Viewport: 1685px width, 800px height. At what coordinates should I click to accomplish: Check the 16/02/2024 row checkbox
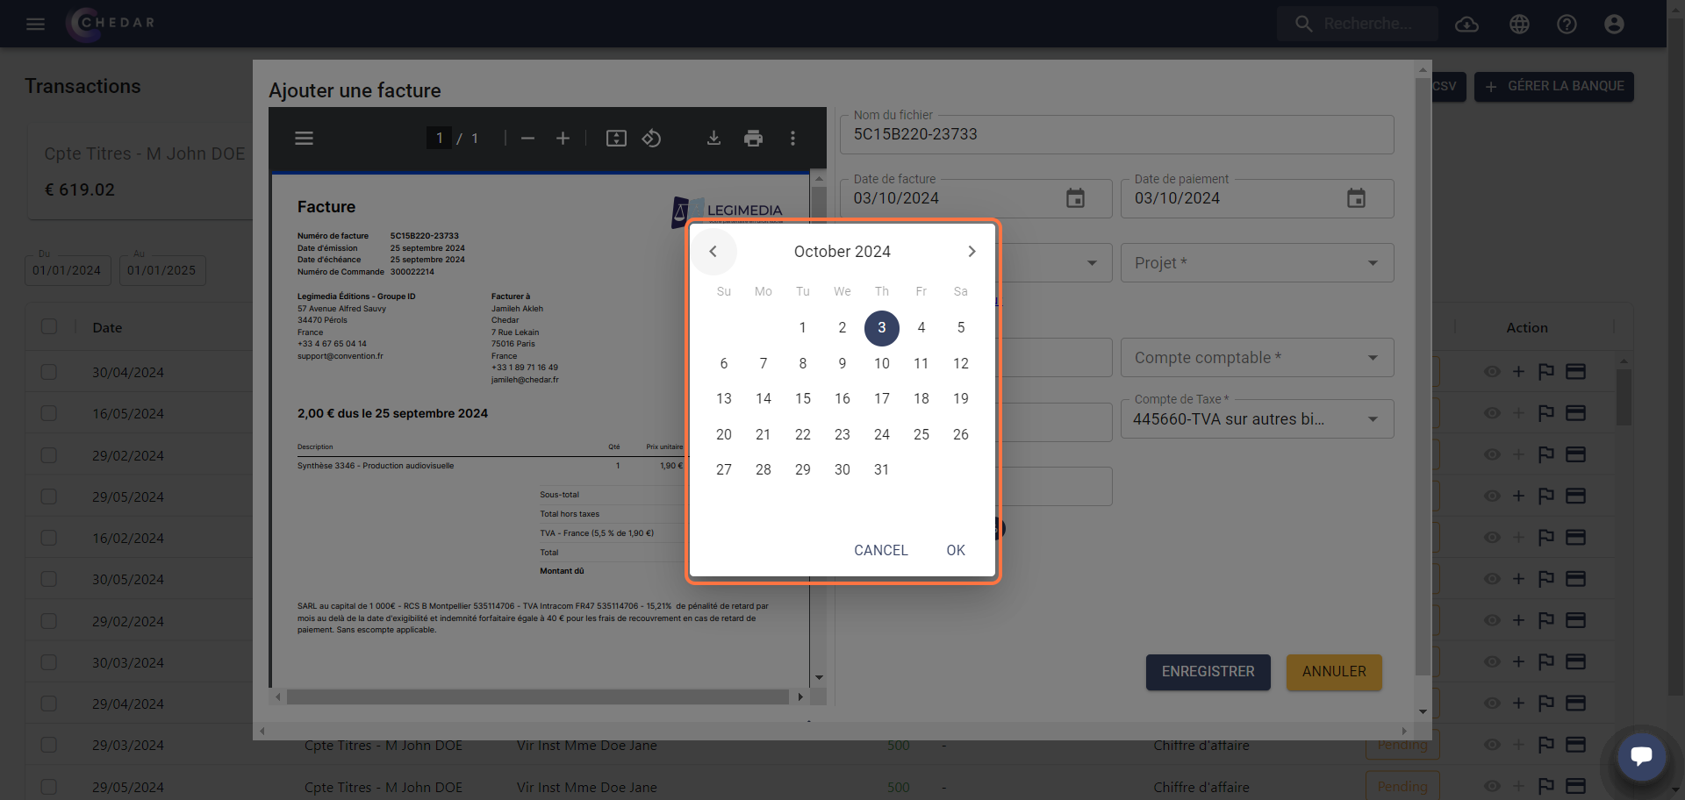coord(49,538)
